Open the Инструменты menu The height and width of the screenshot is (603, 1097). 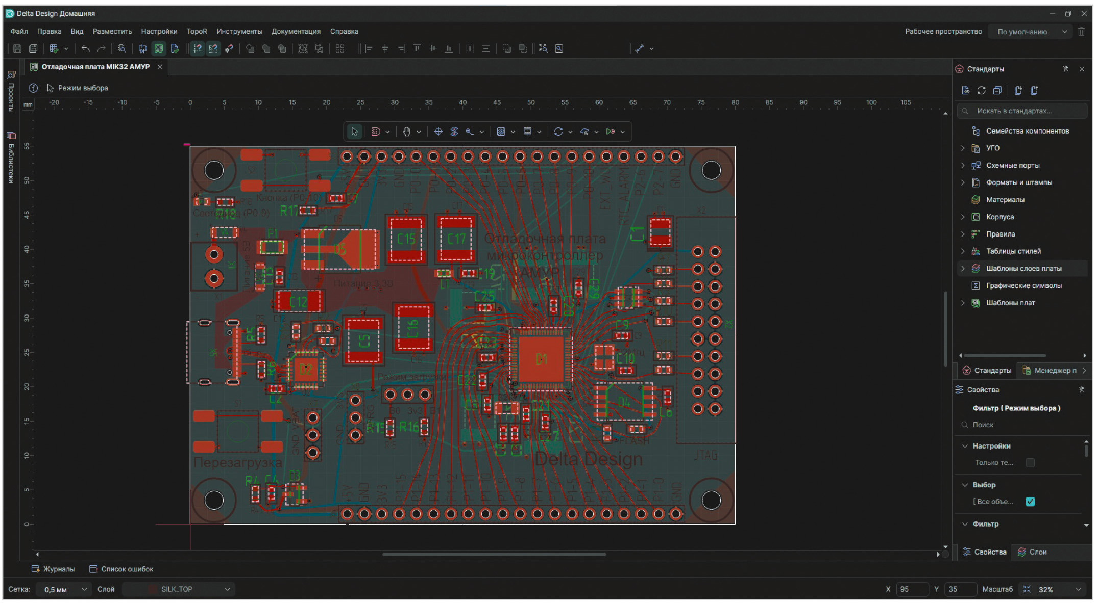click(x=239, y=31)
